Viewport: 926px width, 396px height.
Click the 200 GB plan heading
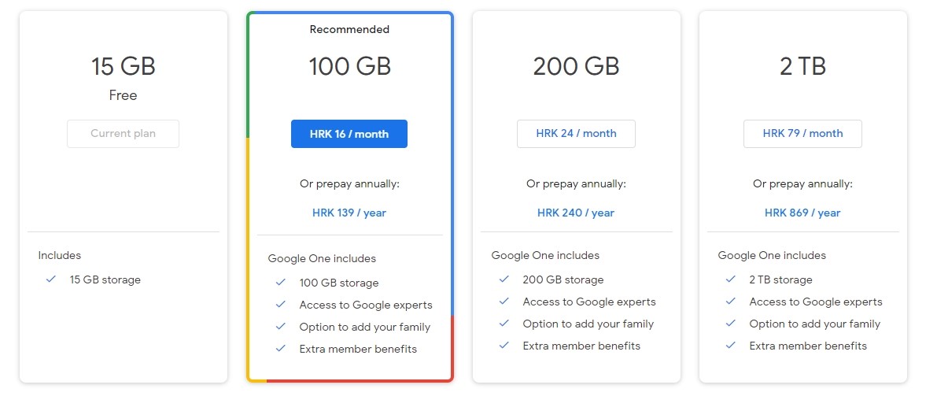[576, 66]
